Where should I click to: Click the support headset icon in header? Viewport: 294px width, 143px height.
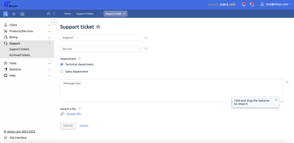(x=252, y=4)
